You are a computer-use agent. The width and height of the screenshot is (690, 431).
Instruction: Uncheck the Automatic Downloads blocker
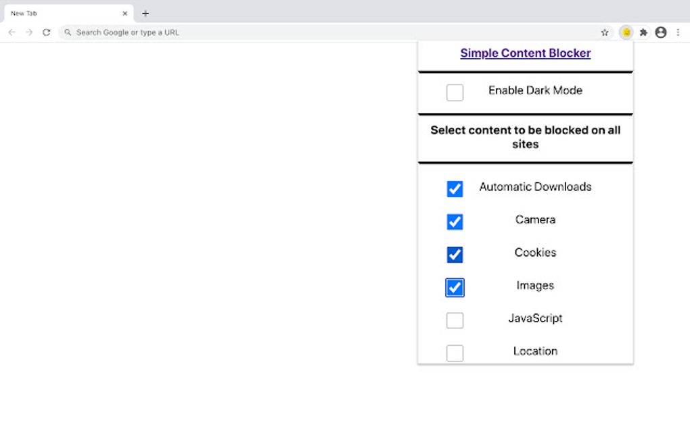pos(454,189)
